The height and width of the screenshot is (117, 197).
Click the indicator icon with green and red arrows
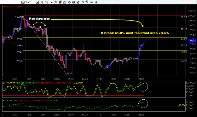click(83, 2)
